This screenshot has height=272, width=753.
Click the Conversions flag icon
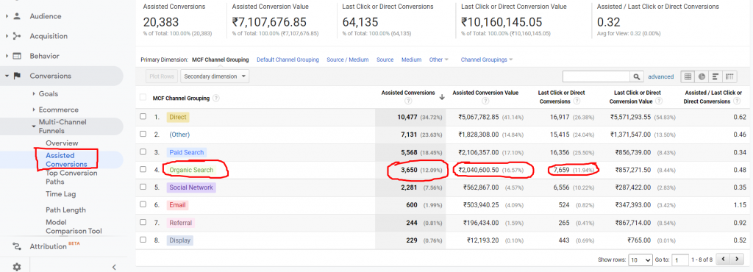click(x=17, y=76)
